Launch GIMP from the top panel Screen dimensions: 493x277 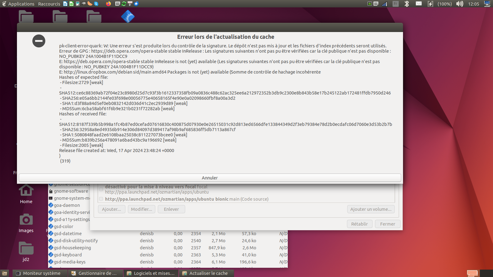[84, 4]
